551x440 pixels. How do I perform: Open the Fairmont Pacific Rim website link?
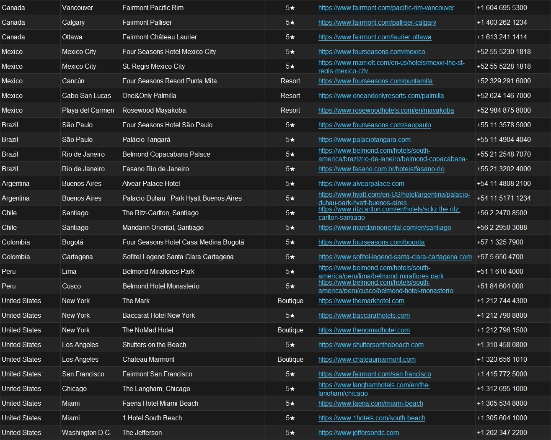386,8
